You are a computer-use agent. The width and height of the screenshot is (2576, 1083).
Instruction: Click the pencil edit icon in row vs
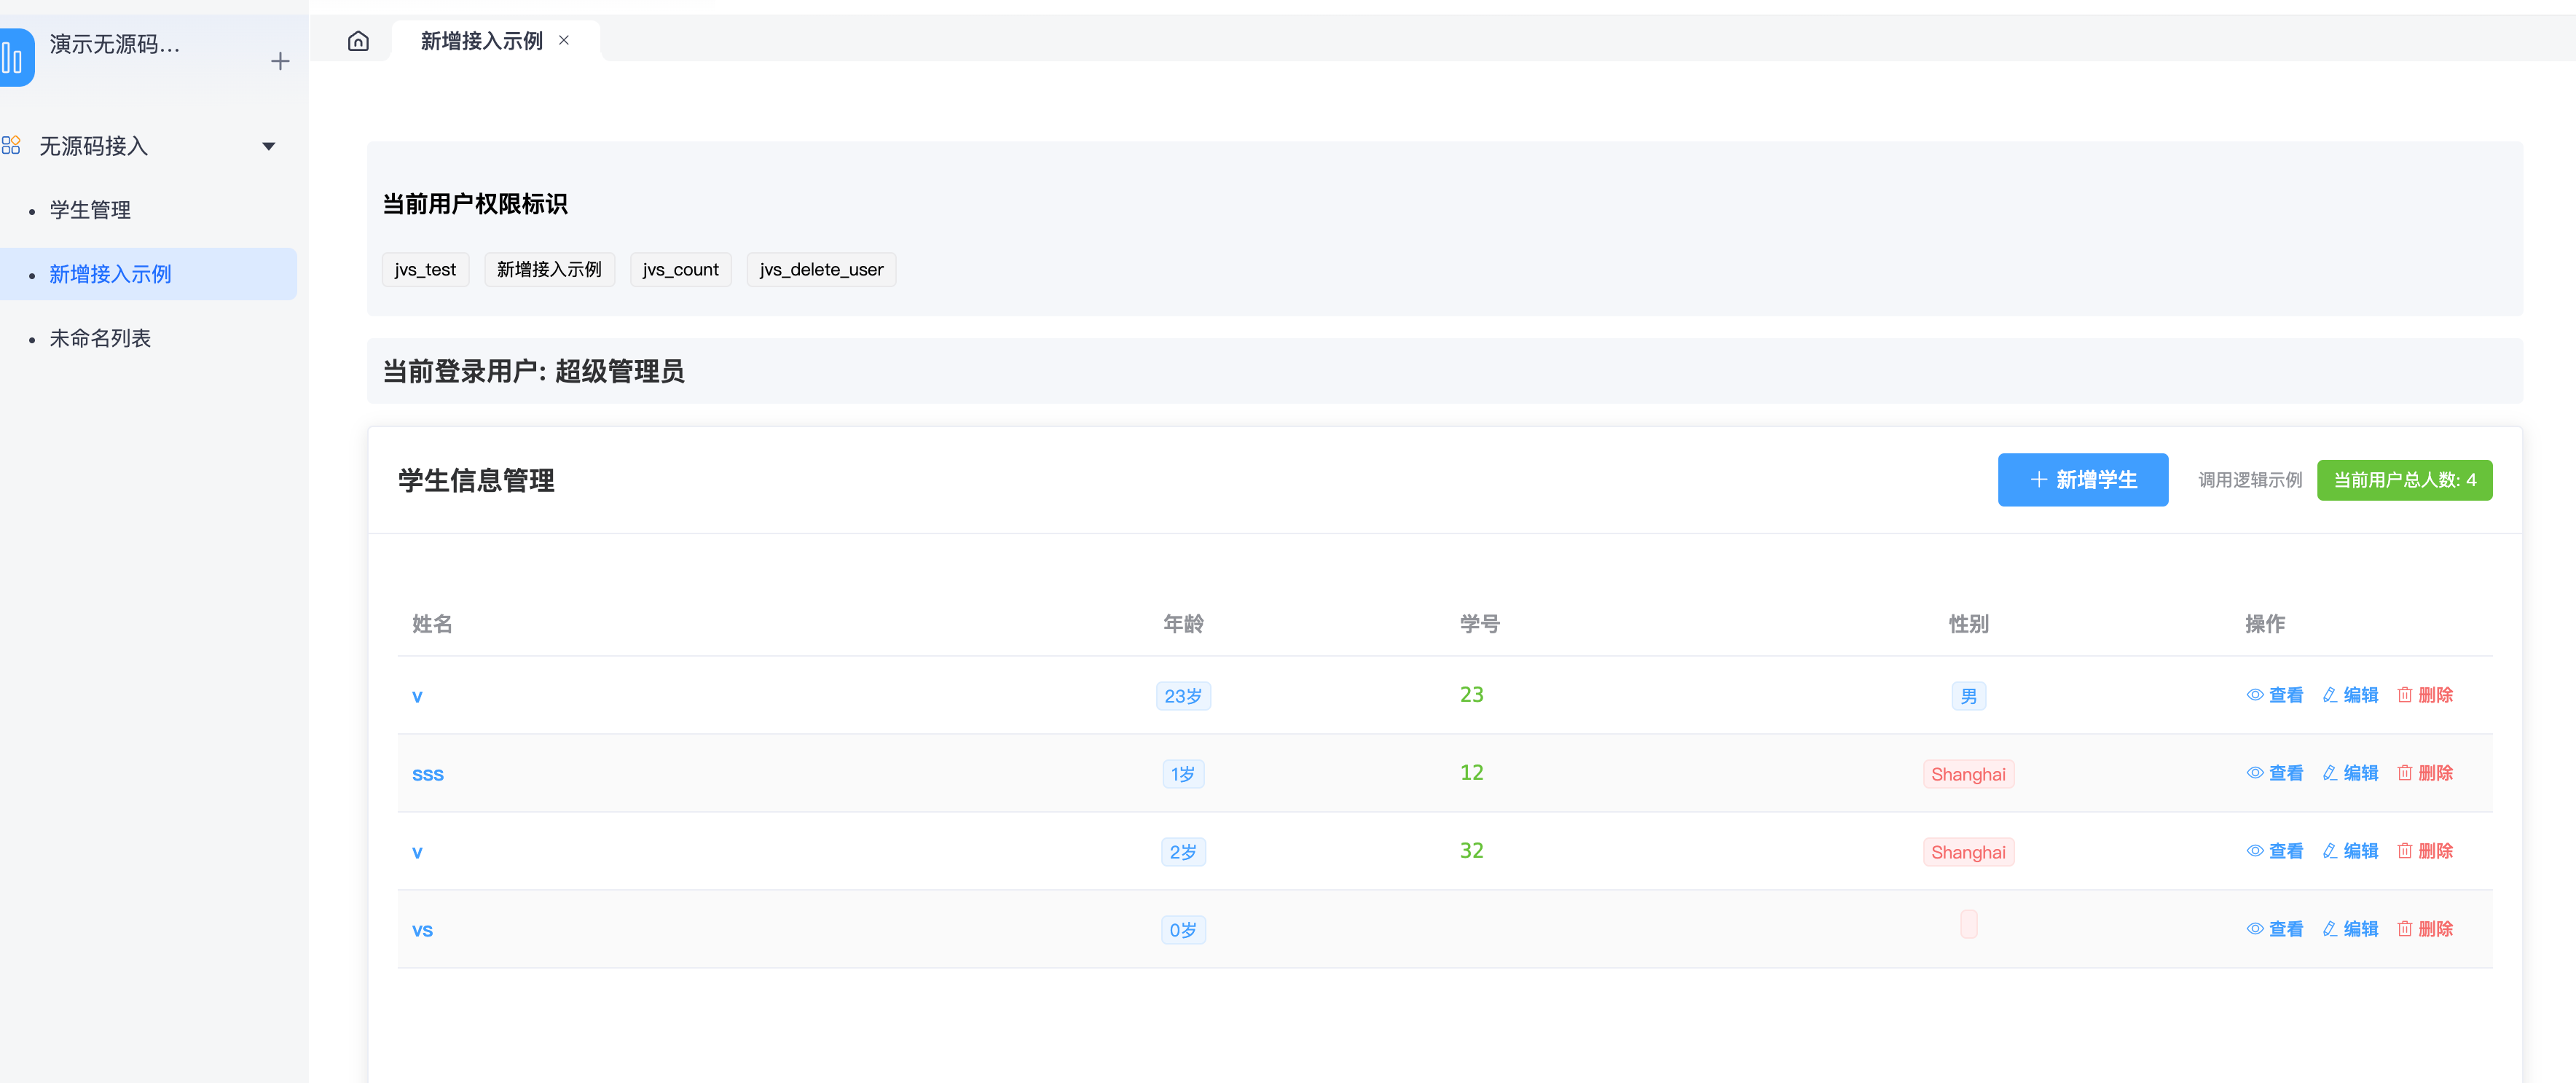[2329, 929]
